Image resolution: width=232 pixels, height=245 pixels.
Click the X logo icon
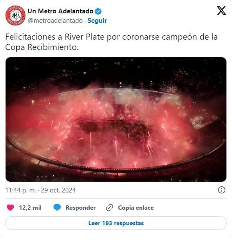(221, 11)
